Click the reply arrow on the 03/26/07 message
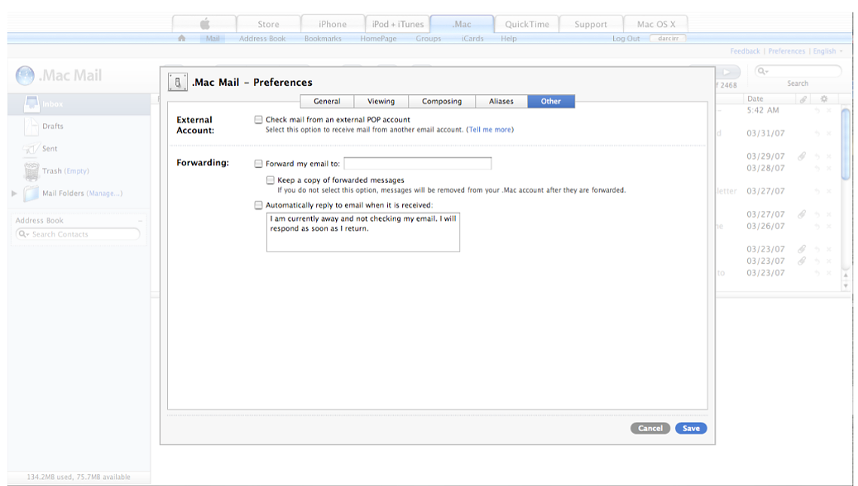 tap(817, 227)
